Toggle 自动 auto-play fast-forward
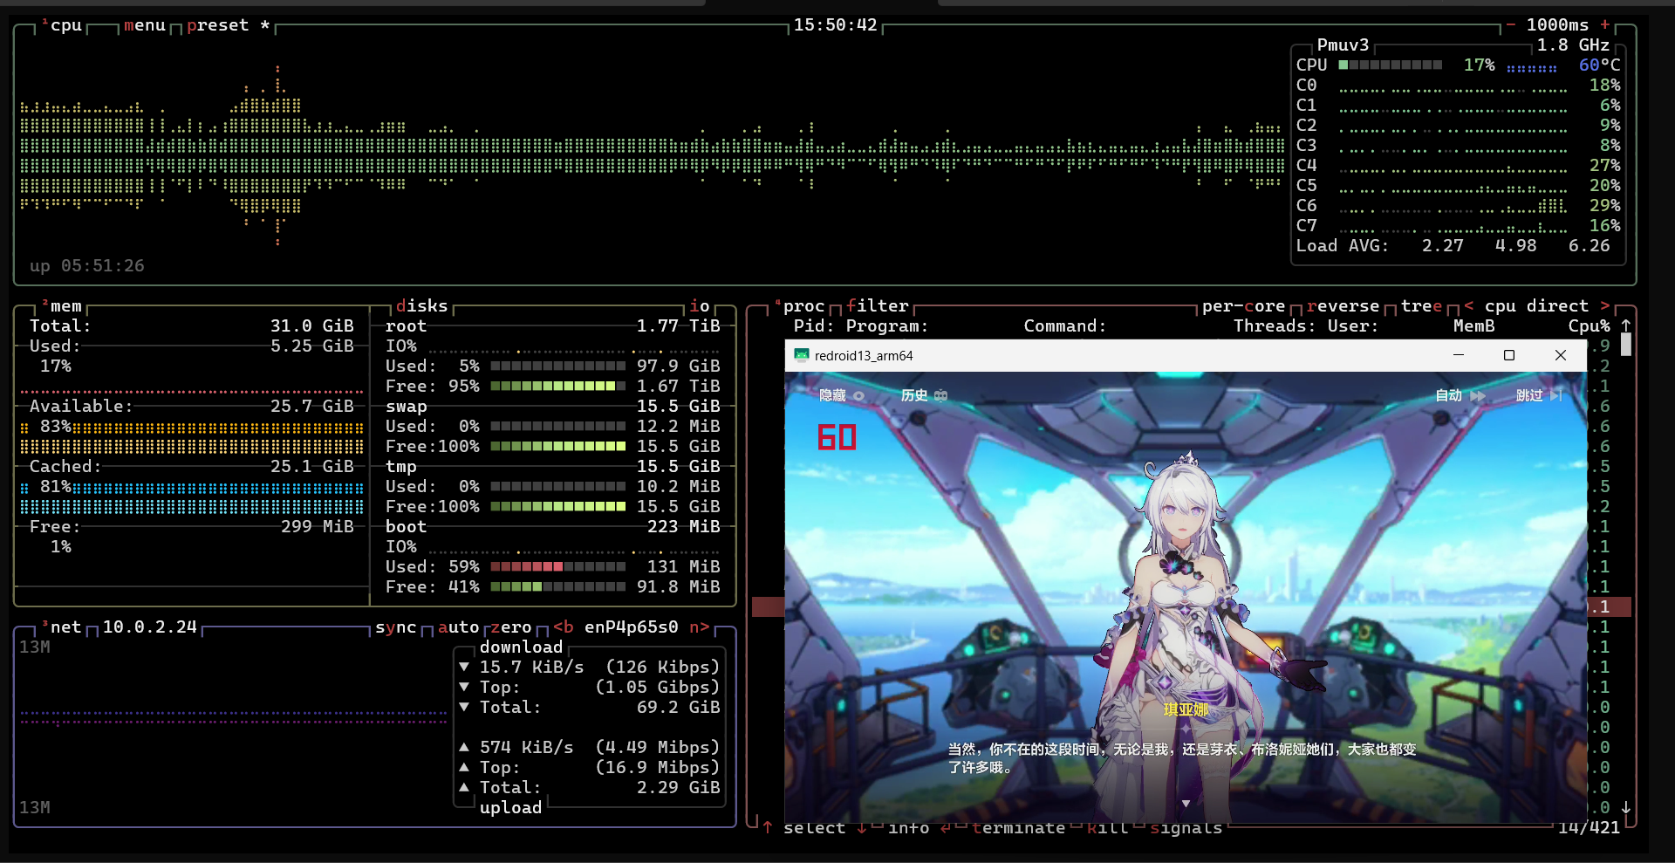This screenshot has height=863, width=1675. pyautogui.click(x=1460, y=395)
